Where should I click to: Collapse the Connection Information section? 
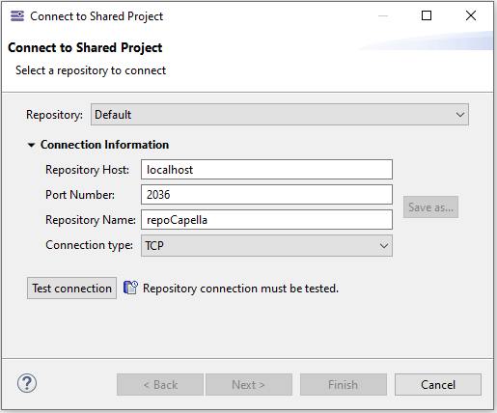point(31,145)
